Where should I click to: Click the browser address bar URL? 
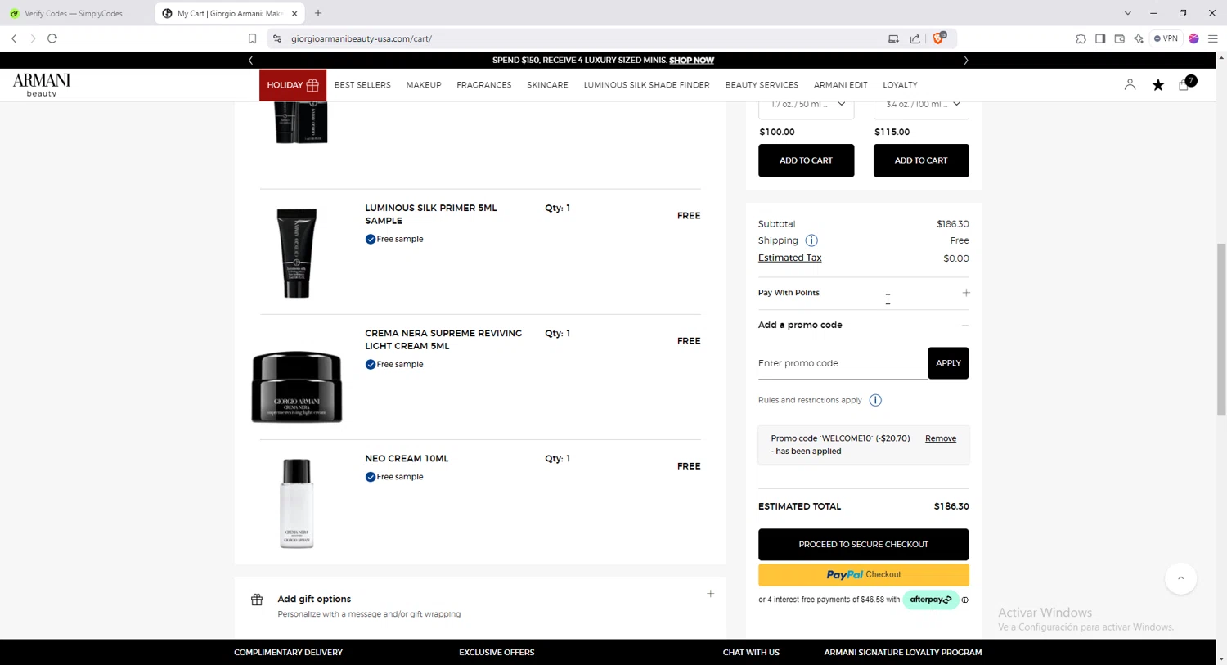[x=362, y=38]
